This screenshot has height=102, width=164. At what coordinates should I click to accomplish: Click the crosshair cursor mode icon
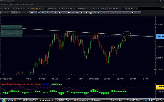[59, 13]
